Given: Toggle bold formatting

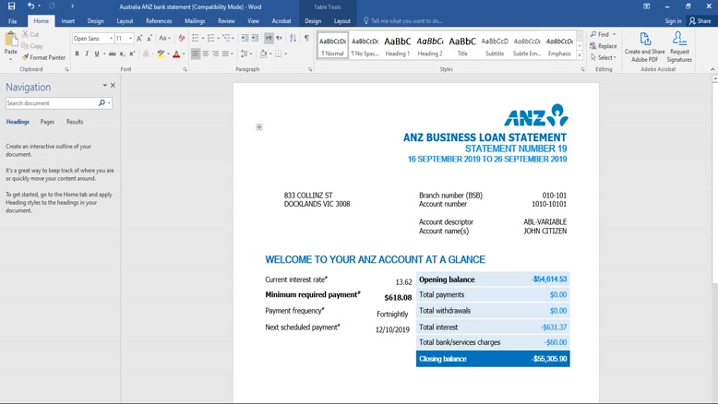Looking at the screenshot, I should 77,54.
